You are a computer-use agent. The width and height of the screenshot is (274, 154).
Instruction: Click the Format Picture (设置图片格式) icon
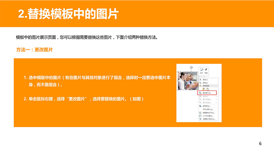coord(200,119)
